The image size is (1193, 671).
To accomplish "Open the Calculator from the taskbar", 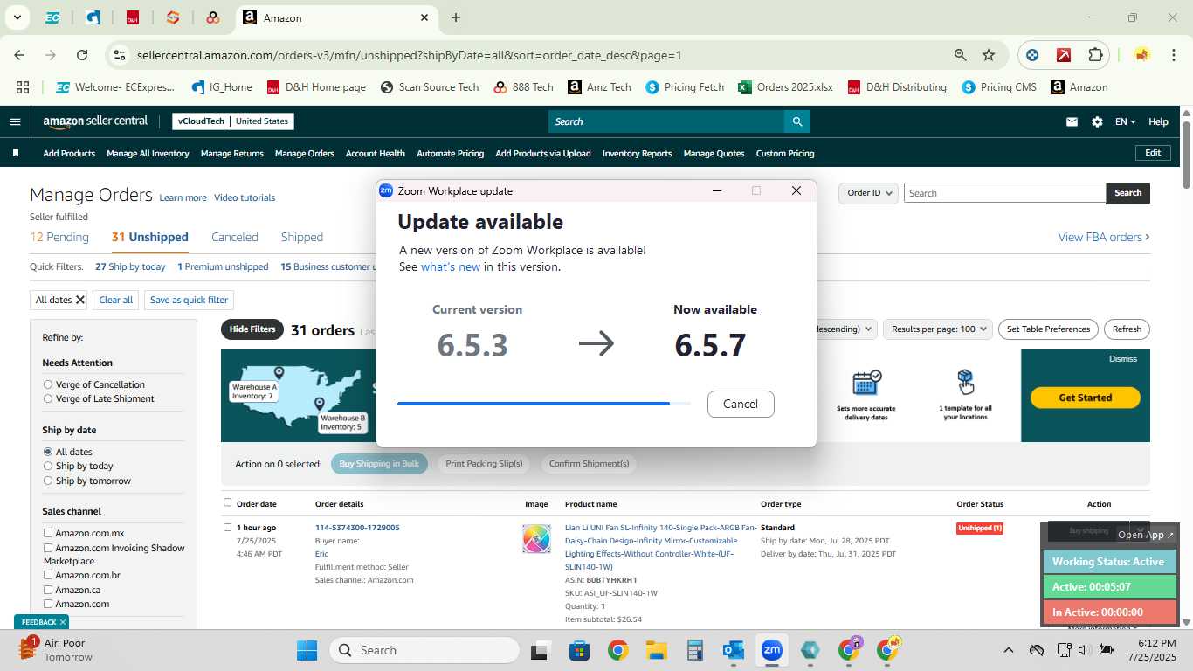I will (x=695, y=650).
